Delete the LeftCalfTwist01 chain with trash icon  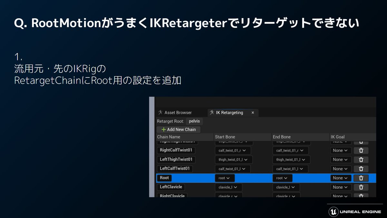click(x=361, y=169)
